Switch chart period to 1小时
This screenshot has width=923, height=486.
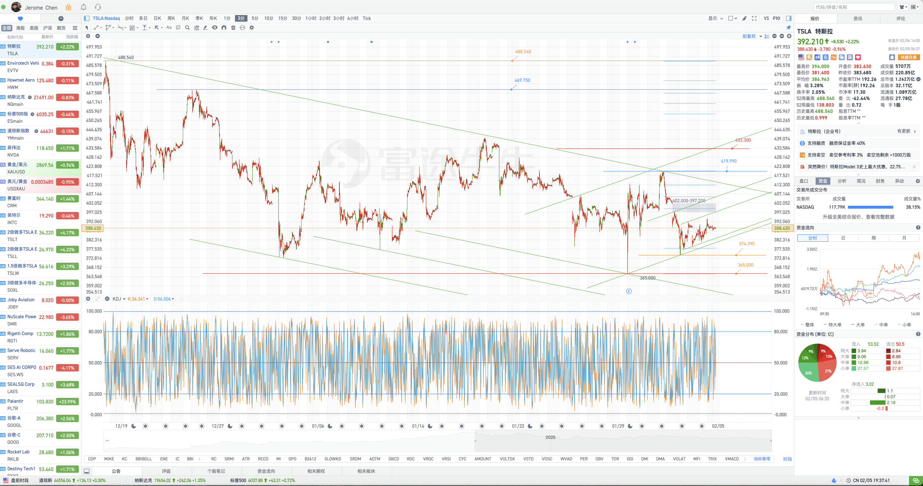(x=311, y=18)
